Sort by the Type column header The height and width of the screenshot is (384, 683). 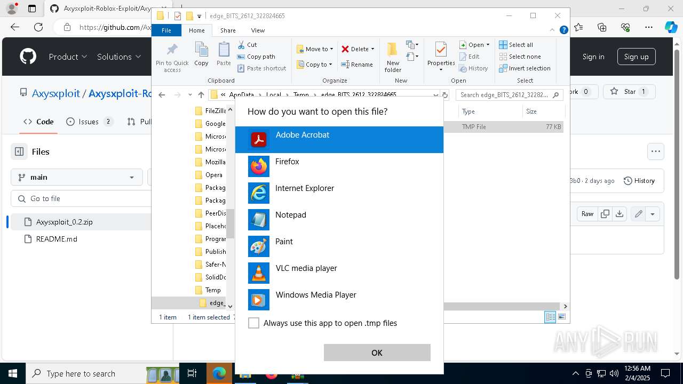(490, 111)
